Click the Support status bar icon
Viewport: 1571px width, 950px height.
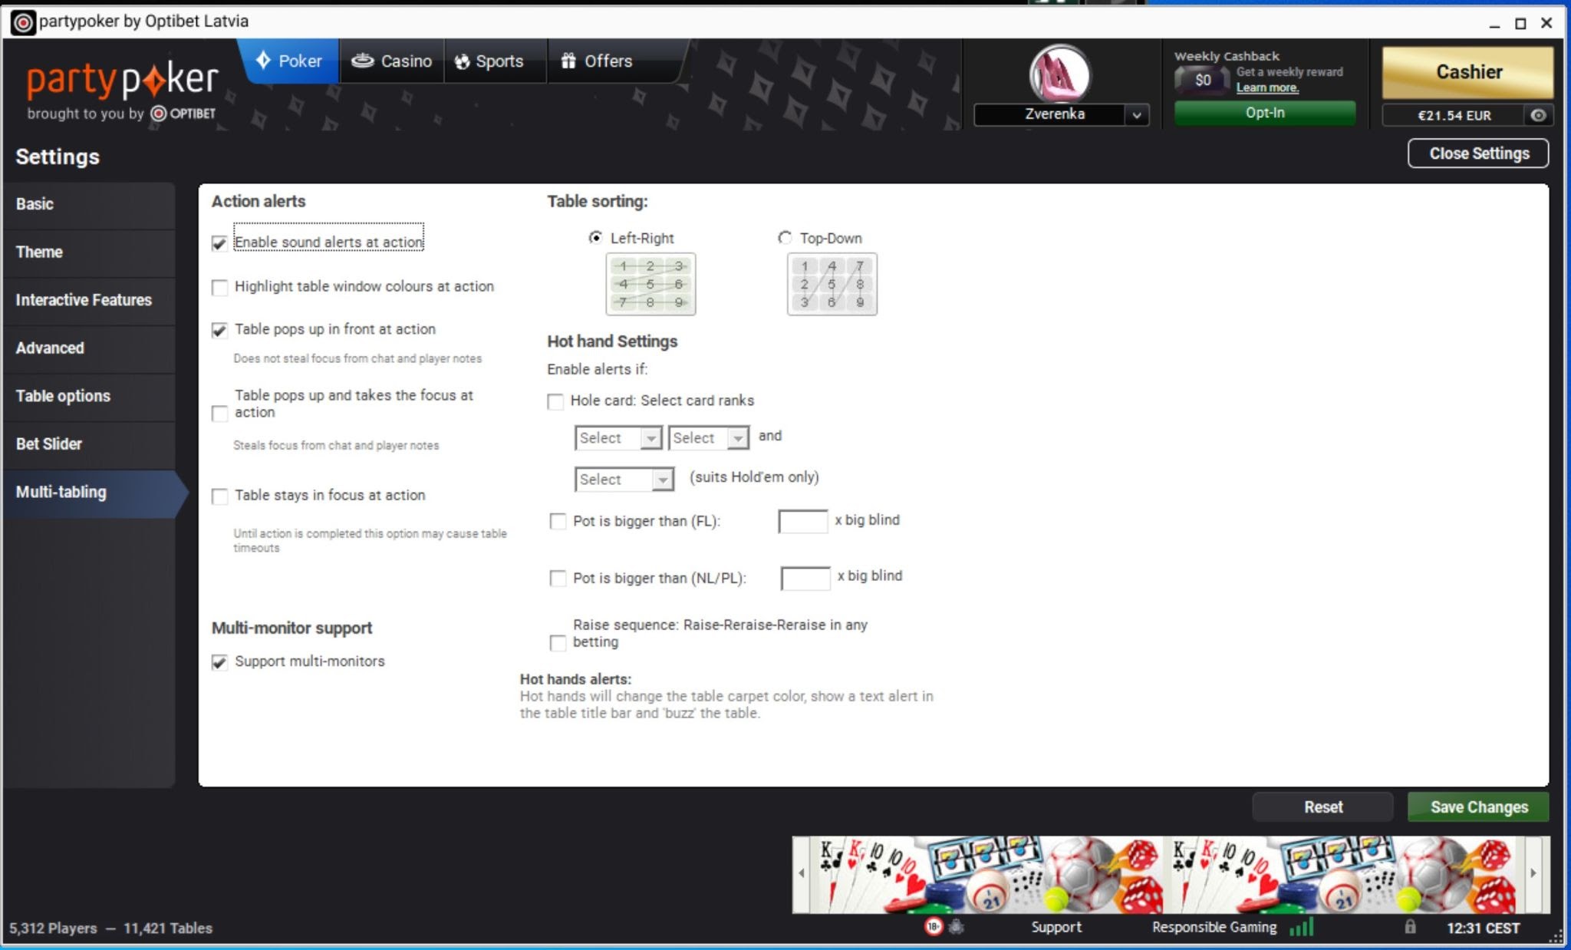pyautogui.click(x=1055, y=928)
